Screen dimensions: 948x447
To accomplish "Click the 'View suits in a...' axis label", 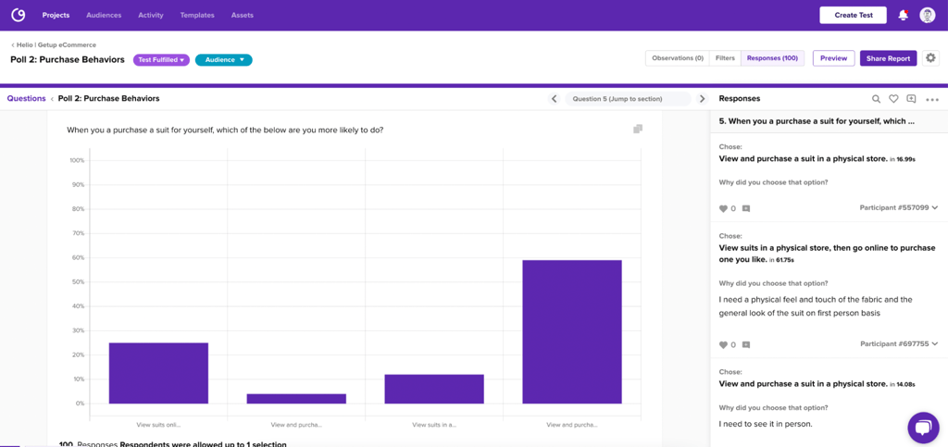I will [434, 425].
